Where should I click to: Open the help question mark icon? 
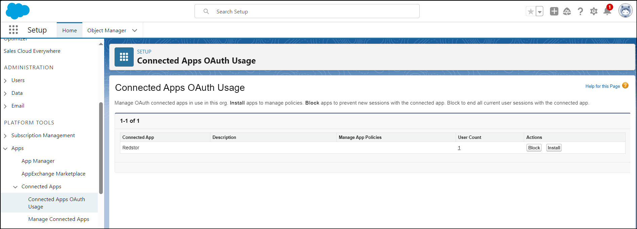click(580, 11)
